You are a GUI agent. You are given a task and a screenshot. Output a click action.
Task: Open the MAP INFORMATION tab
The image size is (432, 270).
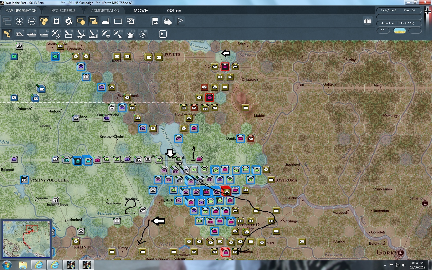(x=21, y=11)
